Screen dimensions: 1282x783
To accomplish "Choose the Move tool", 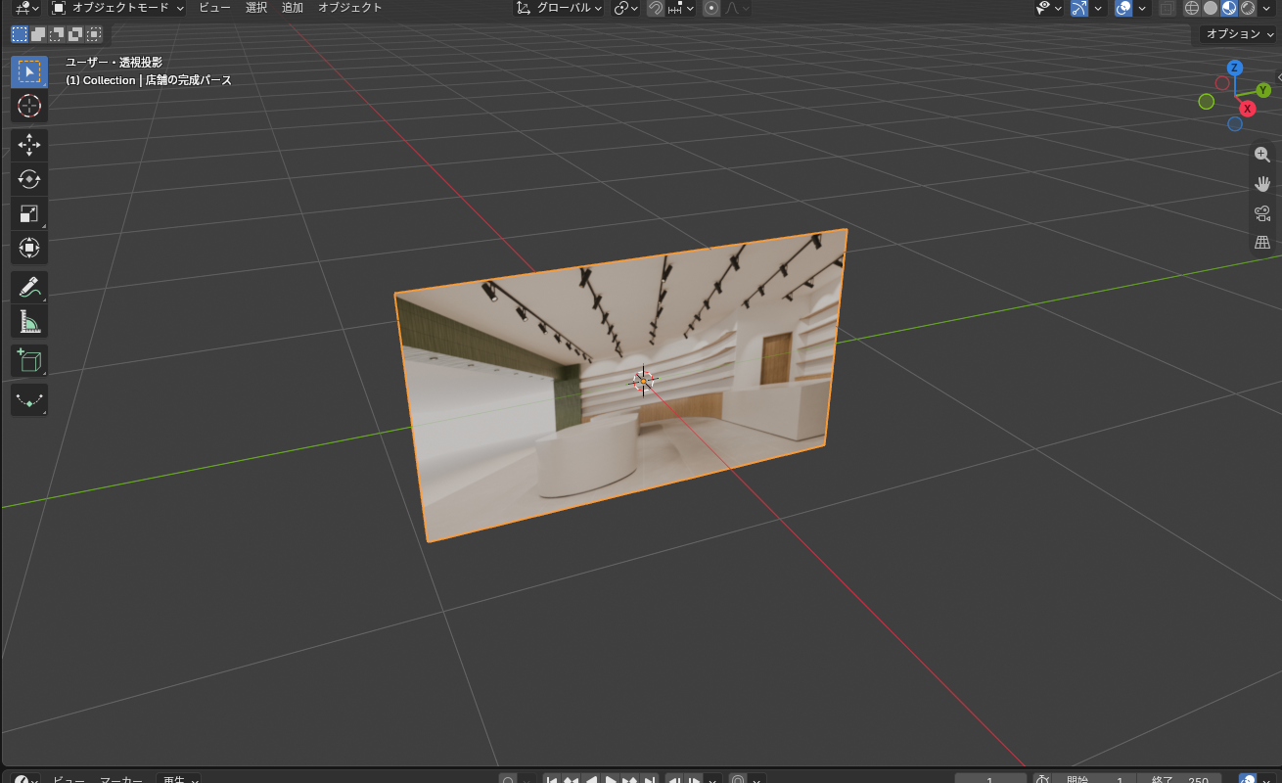I will click(x=29, y=145).
